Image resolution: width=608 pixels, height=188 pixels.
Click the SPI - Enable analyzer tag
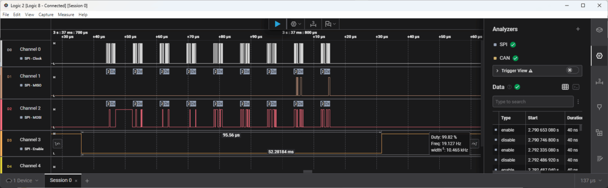(32, 148)
